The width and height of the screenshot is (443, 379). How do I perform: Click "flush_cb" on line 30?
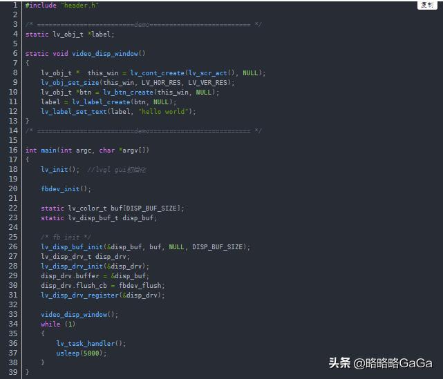(x=91, y=286)
